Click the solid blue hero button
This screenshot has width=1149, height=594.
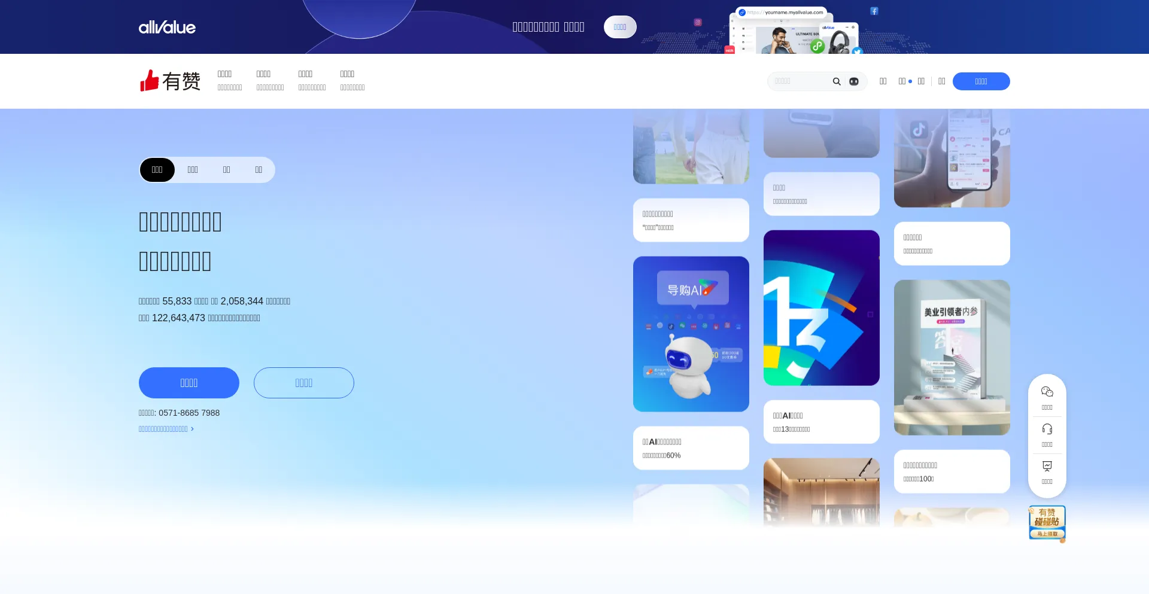(x=189, y=383)
